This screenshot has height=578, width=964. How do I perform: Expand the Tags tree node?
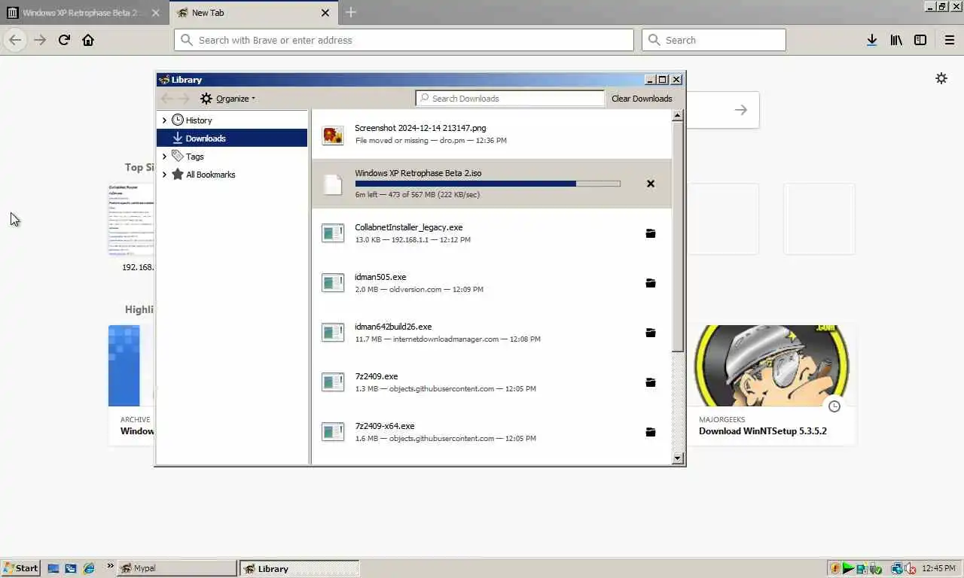click(164, 156)
